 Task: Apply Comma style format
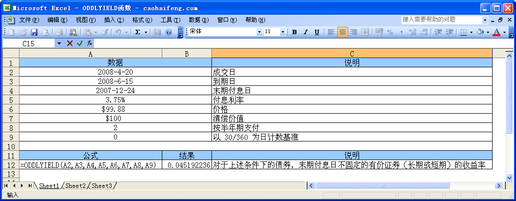401,32
